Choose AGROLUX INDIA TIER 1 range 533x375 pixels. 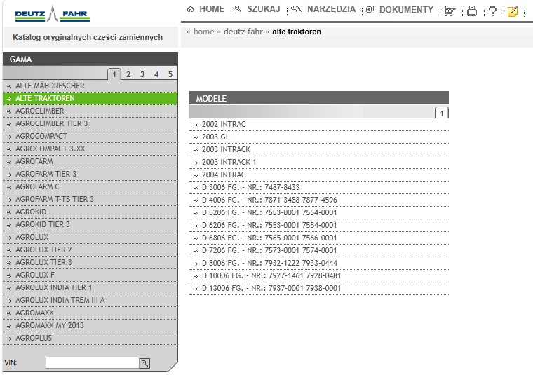90,287
